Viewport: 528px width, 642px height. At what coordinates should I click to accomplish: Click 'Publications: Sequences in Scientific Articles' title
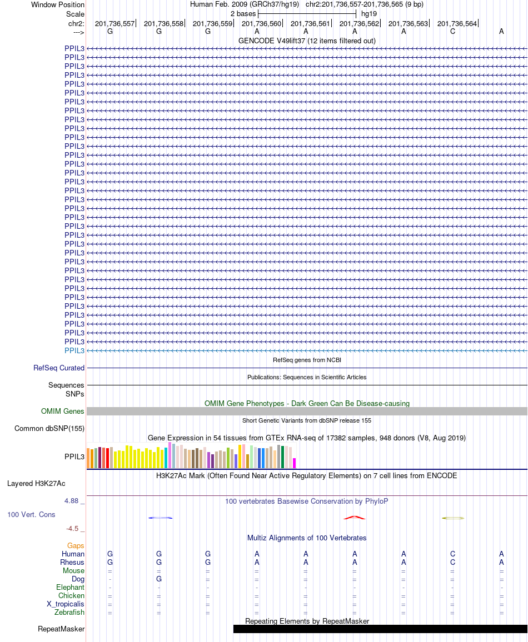tap(307, 377)
